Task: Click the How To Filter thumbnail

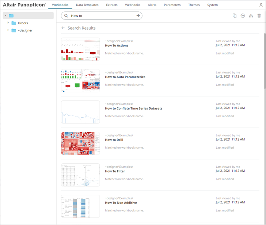Action: click(80, 175)
